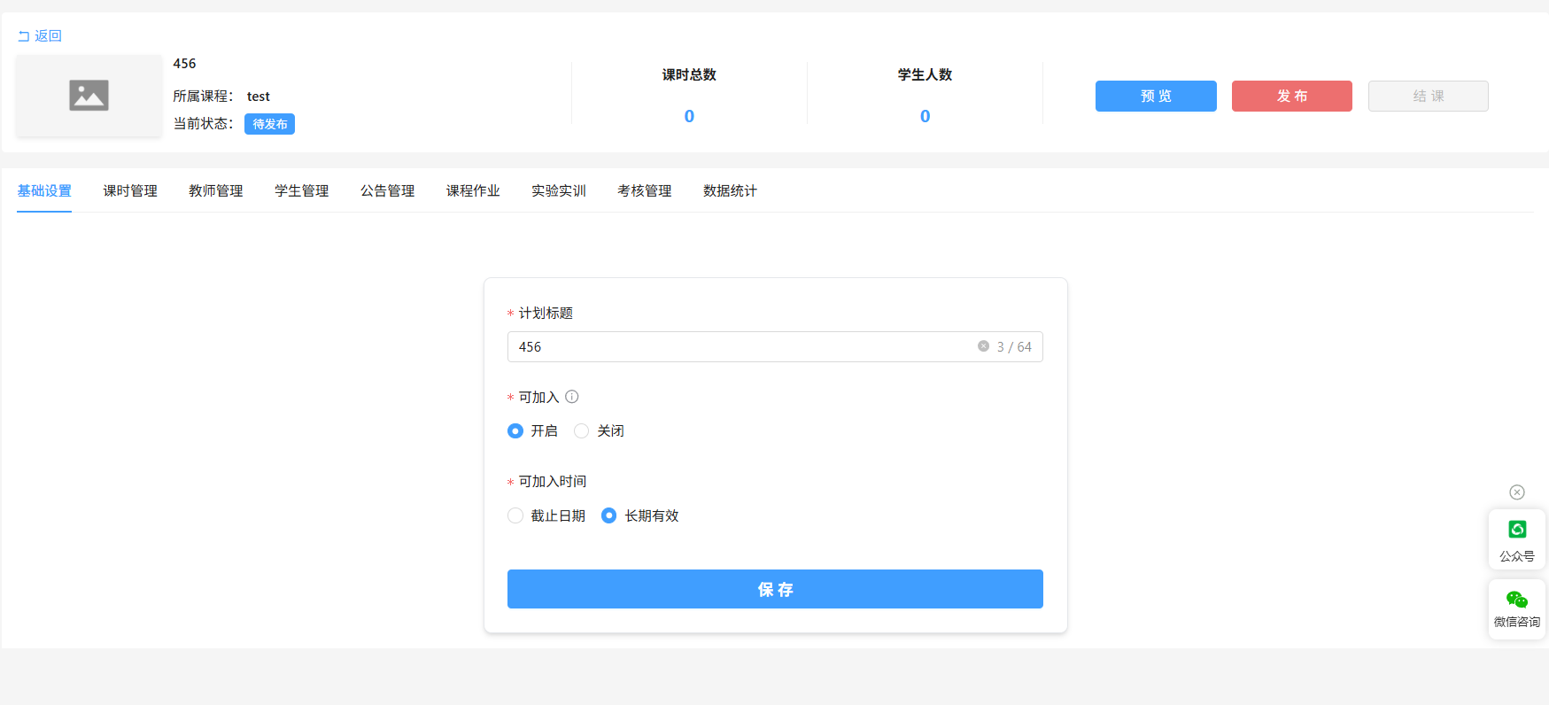Screen dimensions: 1549x705
Task: Select the 开启 radio option
Action: click(x=515, y=431)
